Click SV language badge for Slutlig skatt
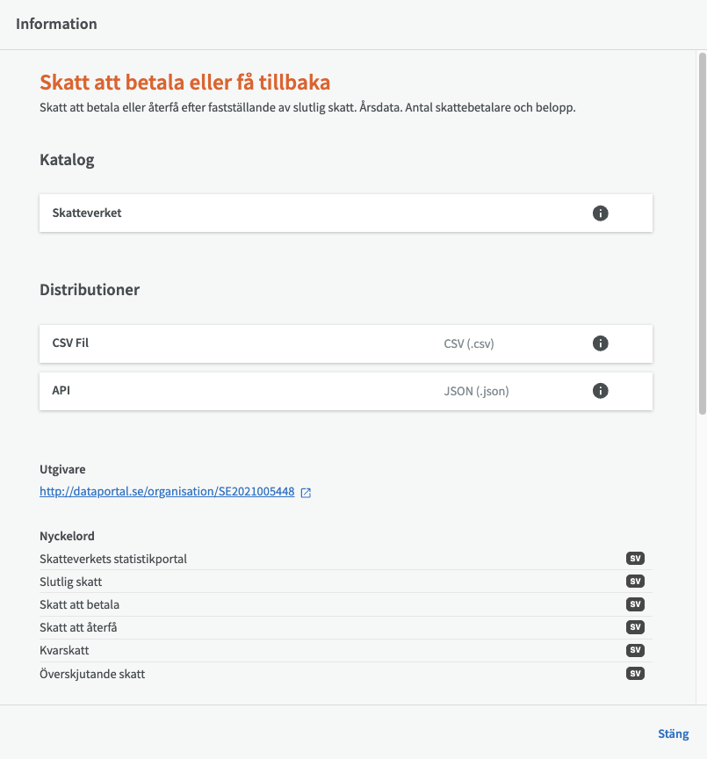The height and width of the screenshot is (759, 707). (635, 582)
